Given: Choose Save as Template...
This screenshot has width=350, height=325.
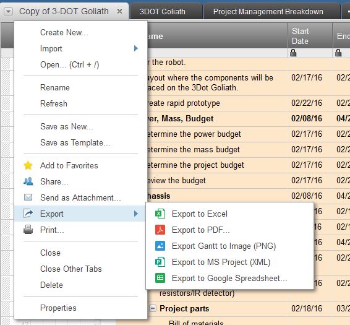Looking at the screenshot, I should click(75, 142).
